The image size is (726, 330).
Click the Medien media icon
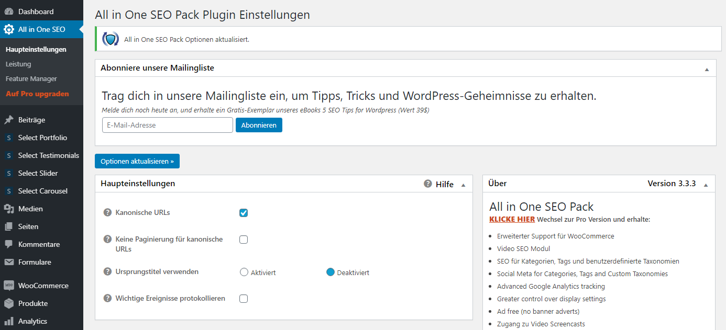pos(9,209)
